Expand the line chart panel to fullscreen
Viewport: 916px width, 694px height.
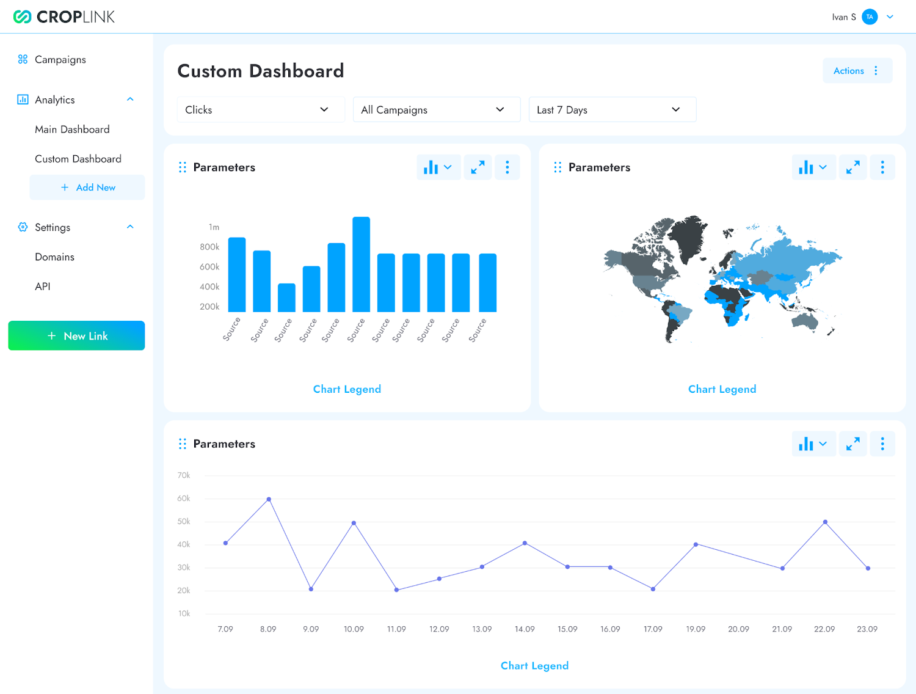pos(852,444)
